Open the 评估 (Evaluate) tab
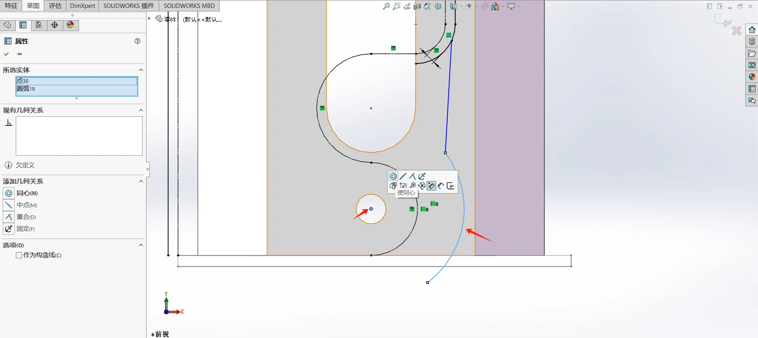The width and height of the screenshot is (758, 338). [55, 6]
